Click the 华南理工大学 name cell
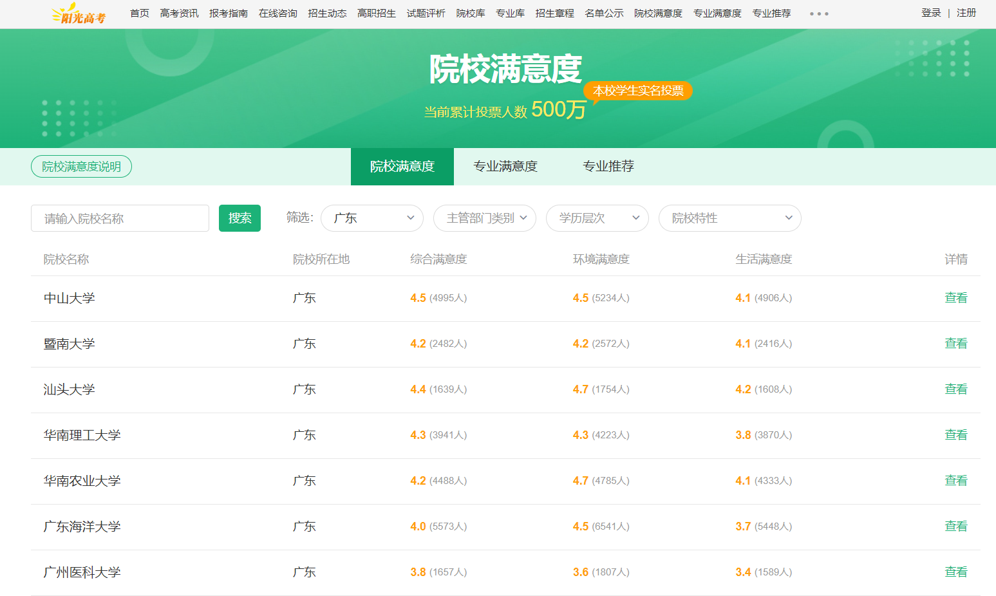Screen dimensions: 996x596 pos(82,435)
